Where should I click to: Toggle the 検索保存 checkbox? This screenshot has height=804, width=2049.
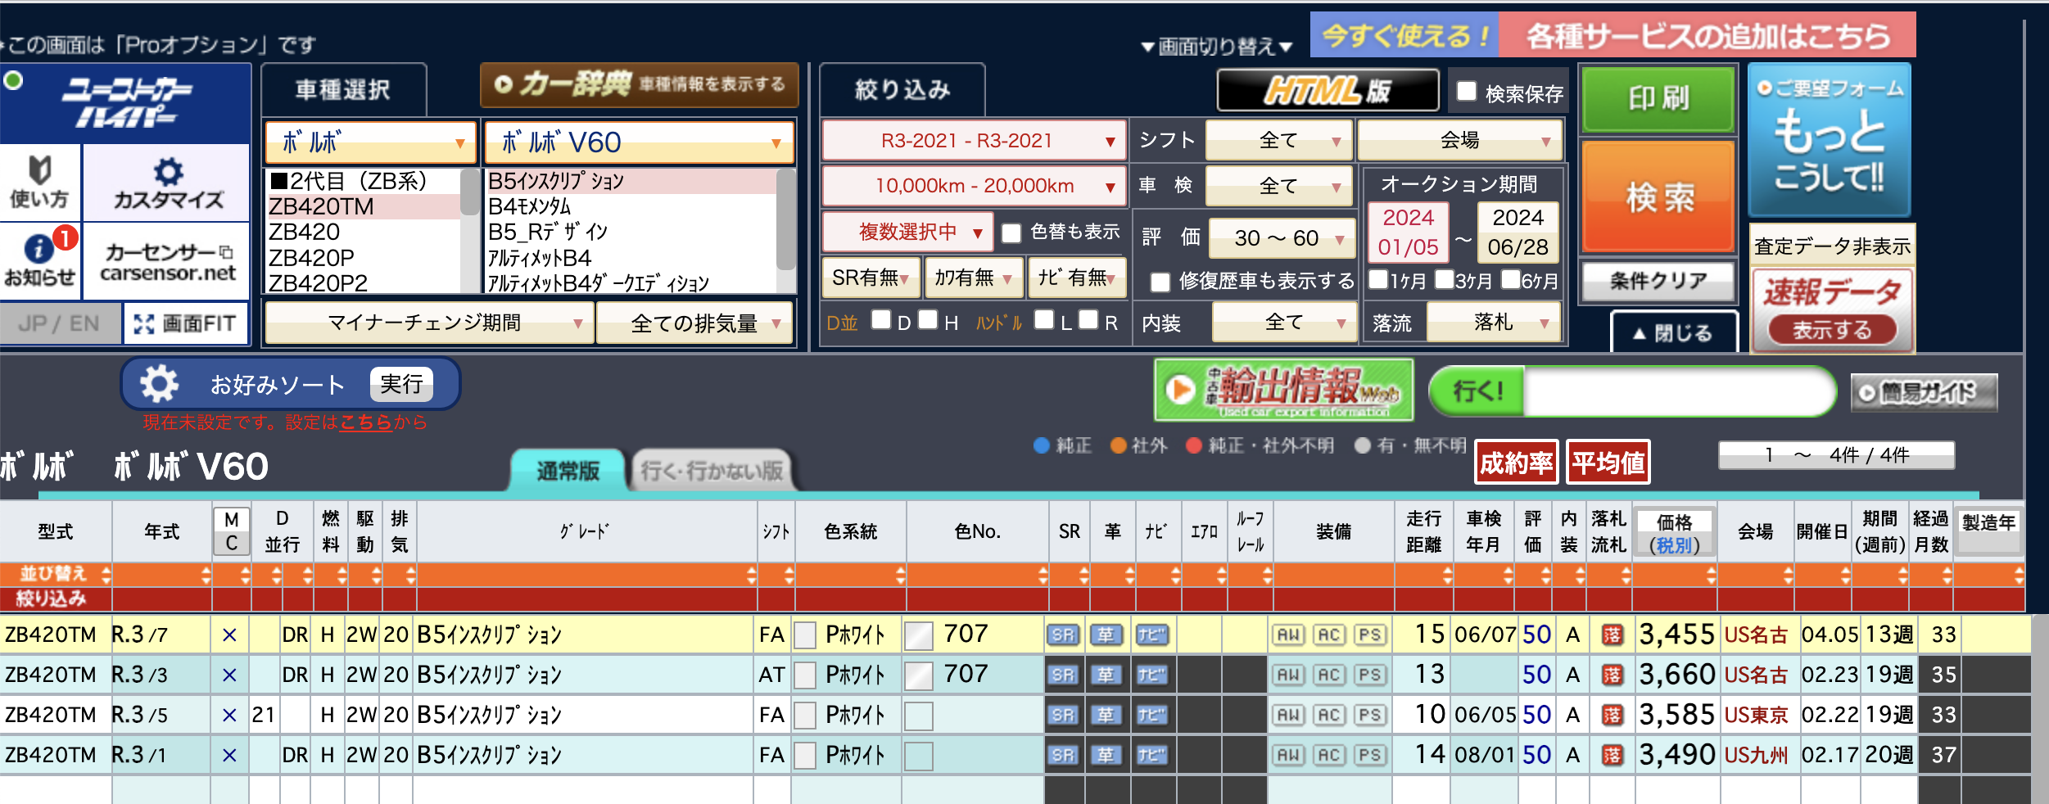[x=1466, y=91]
